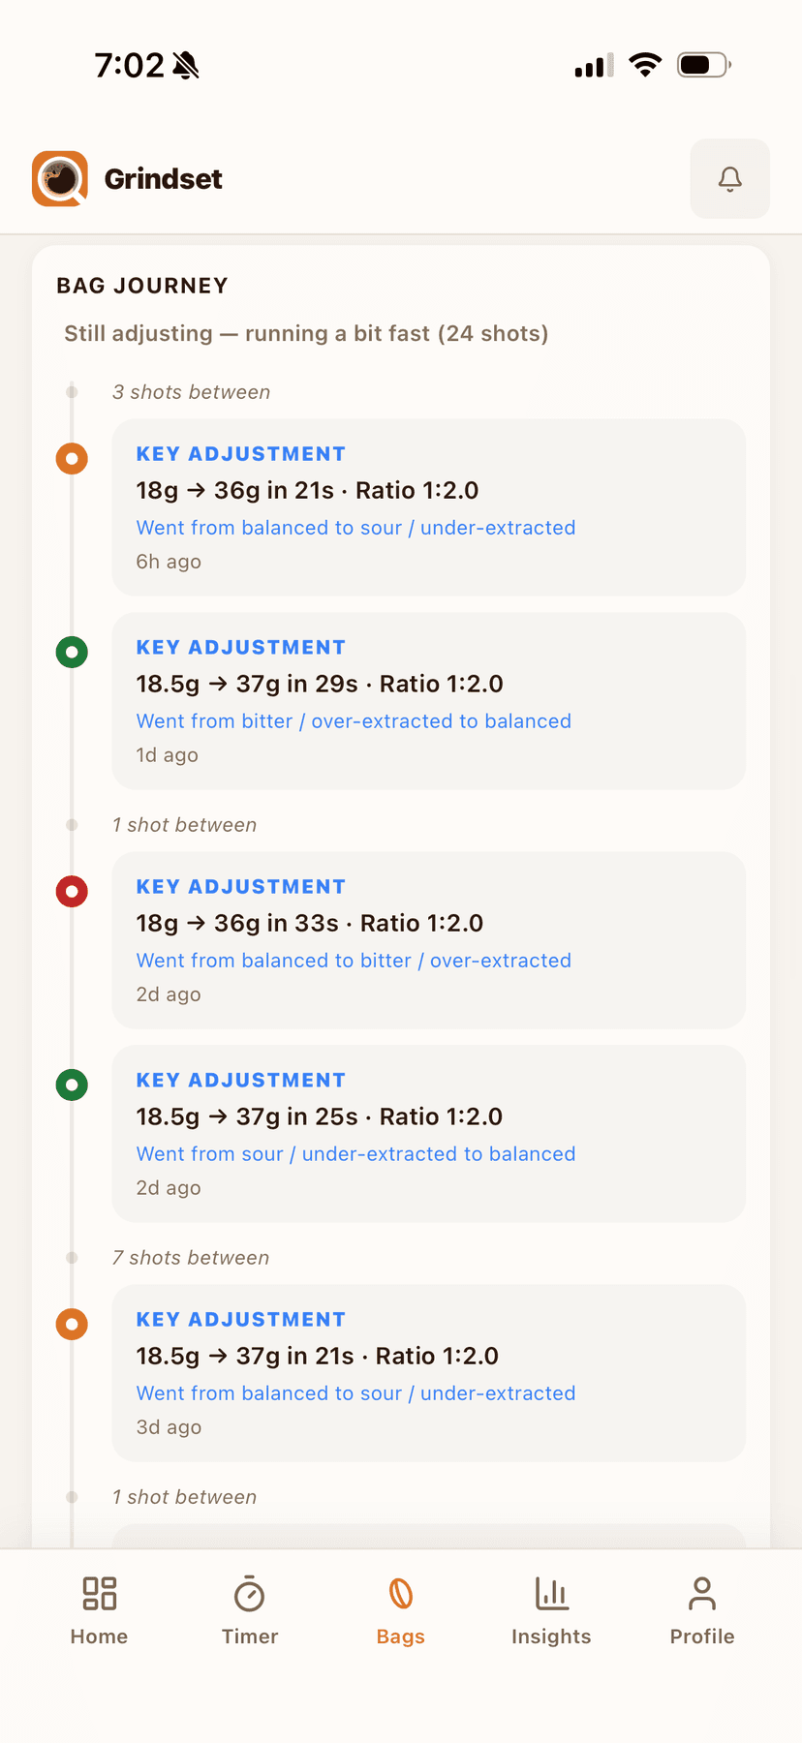
Task: Tap the notification bell button
Action: [729, 178]
